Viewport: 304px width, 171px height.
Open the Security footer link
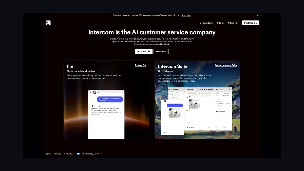point(68,154)
